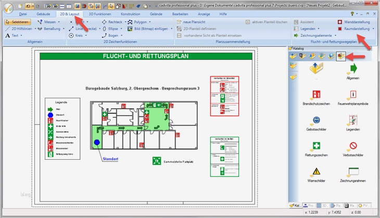Select the Verhalten im Brandfall sign thumbnail
Screen dimensions: 380x218
point(224,96)
